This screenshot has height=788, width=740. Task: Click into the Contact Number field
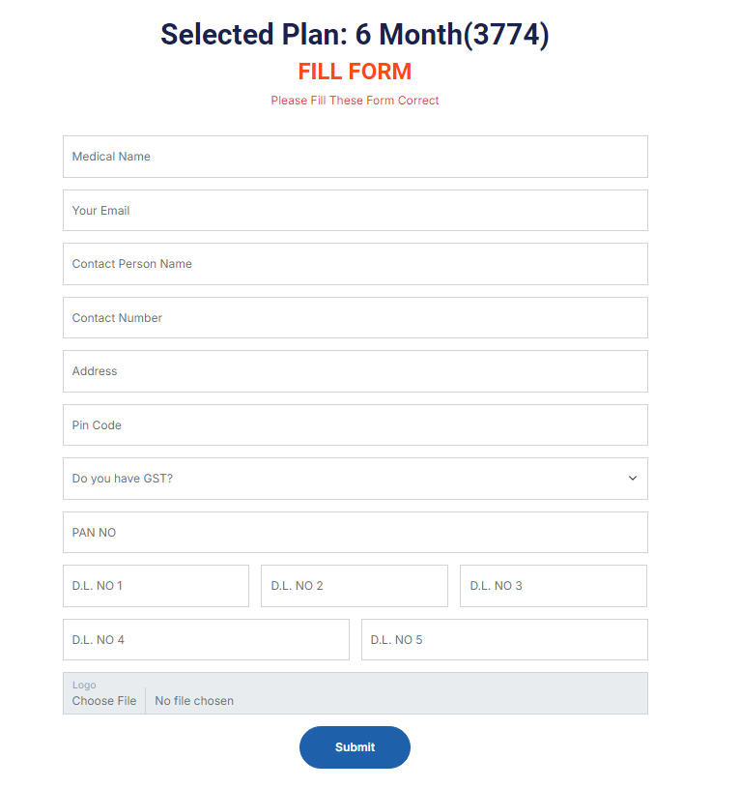tap(355, 318)
